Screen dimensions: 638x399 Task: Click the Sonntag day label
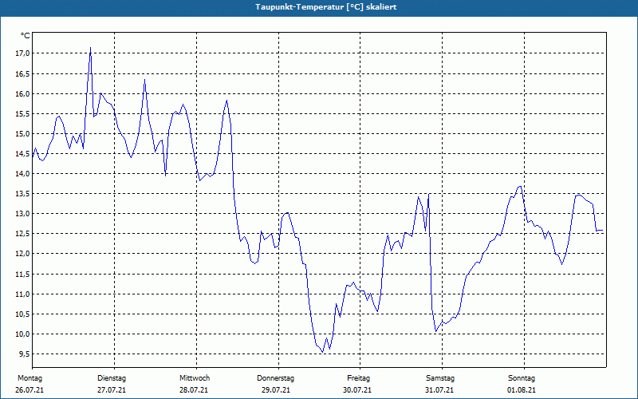tap(522, 378)
